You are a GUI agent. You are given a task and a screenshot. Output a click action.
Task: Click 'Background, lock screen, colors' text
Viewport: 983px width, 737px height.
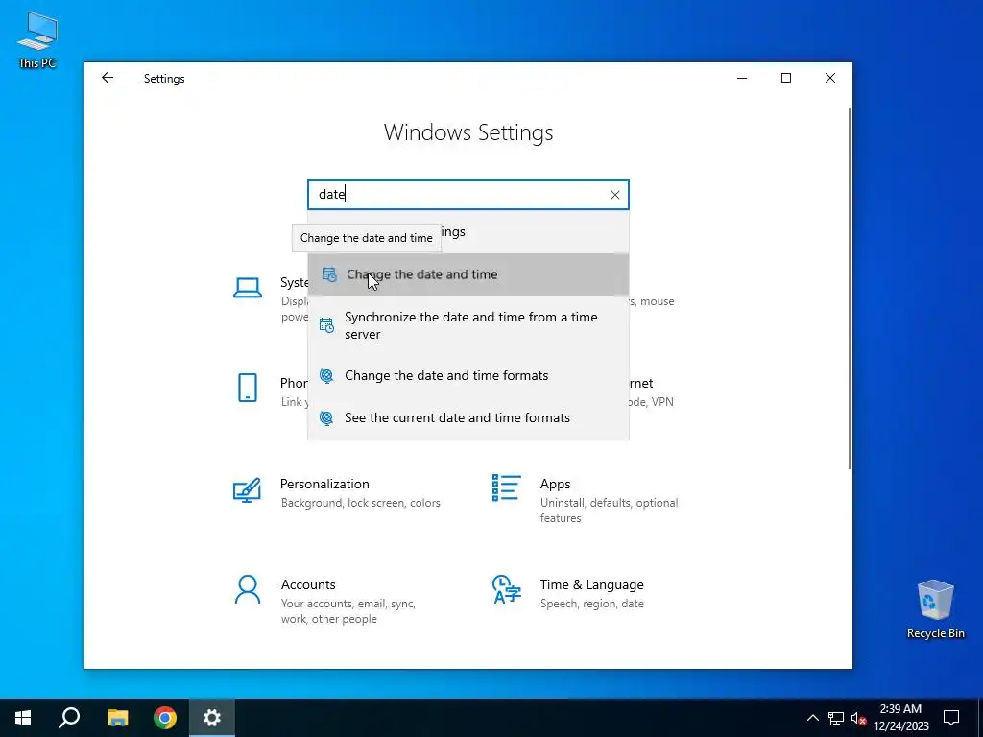361,503
